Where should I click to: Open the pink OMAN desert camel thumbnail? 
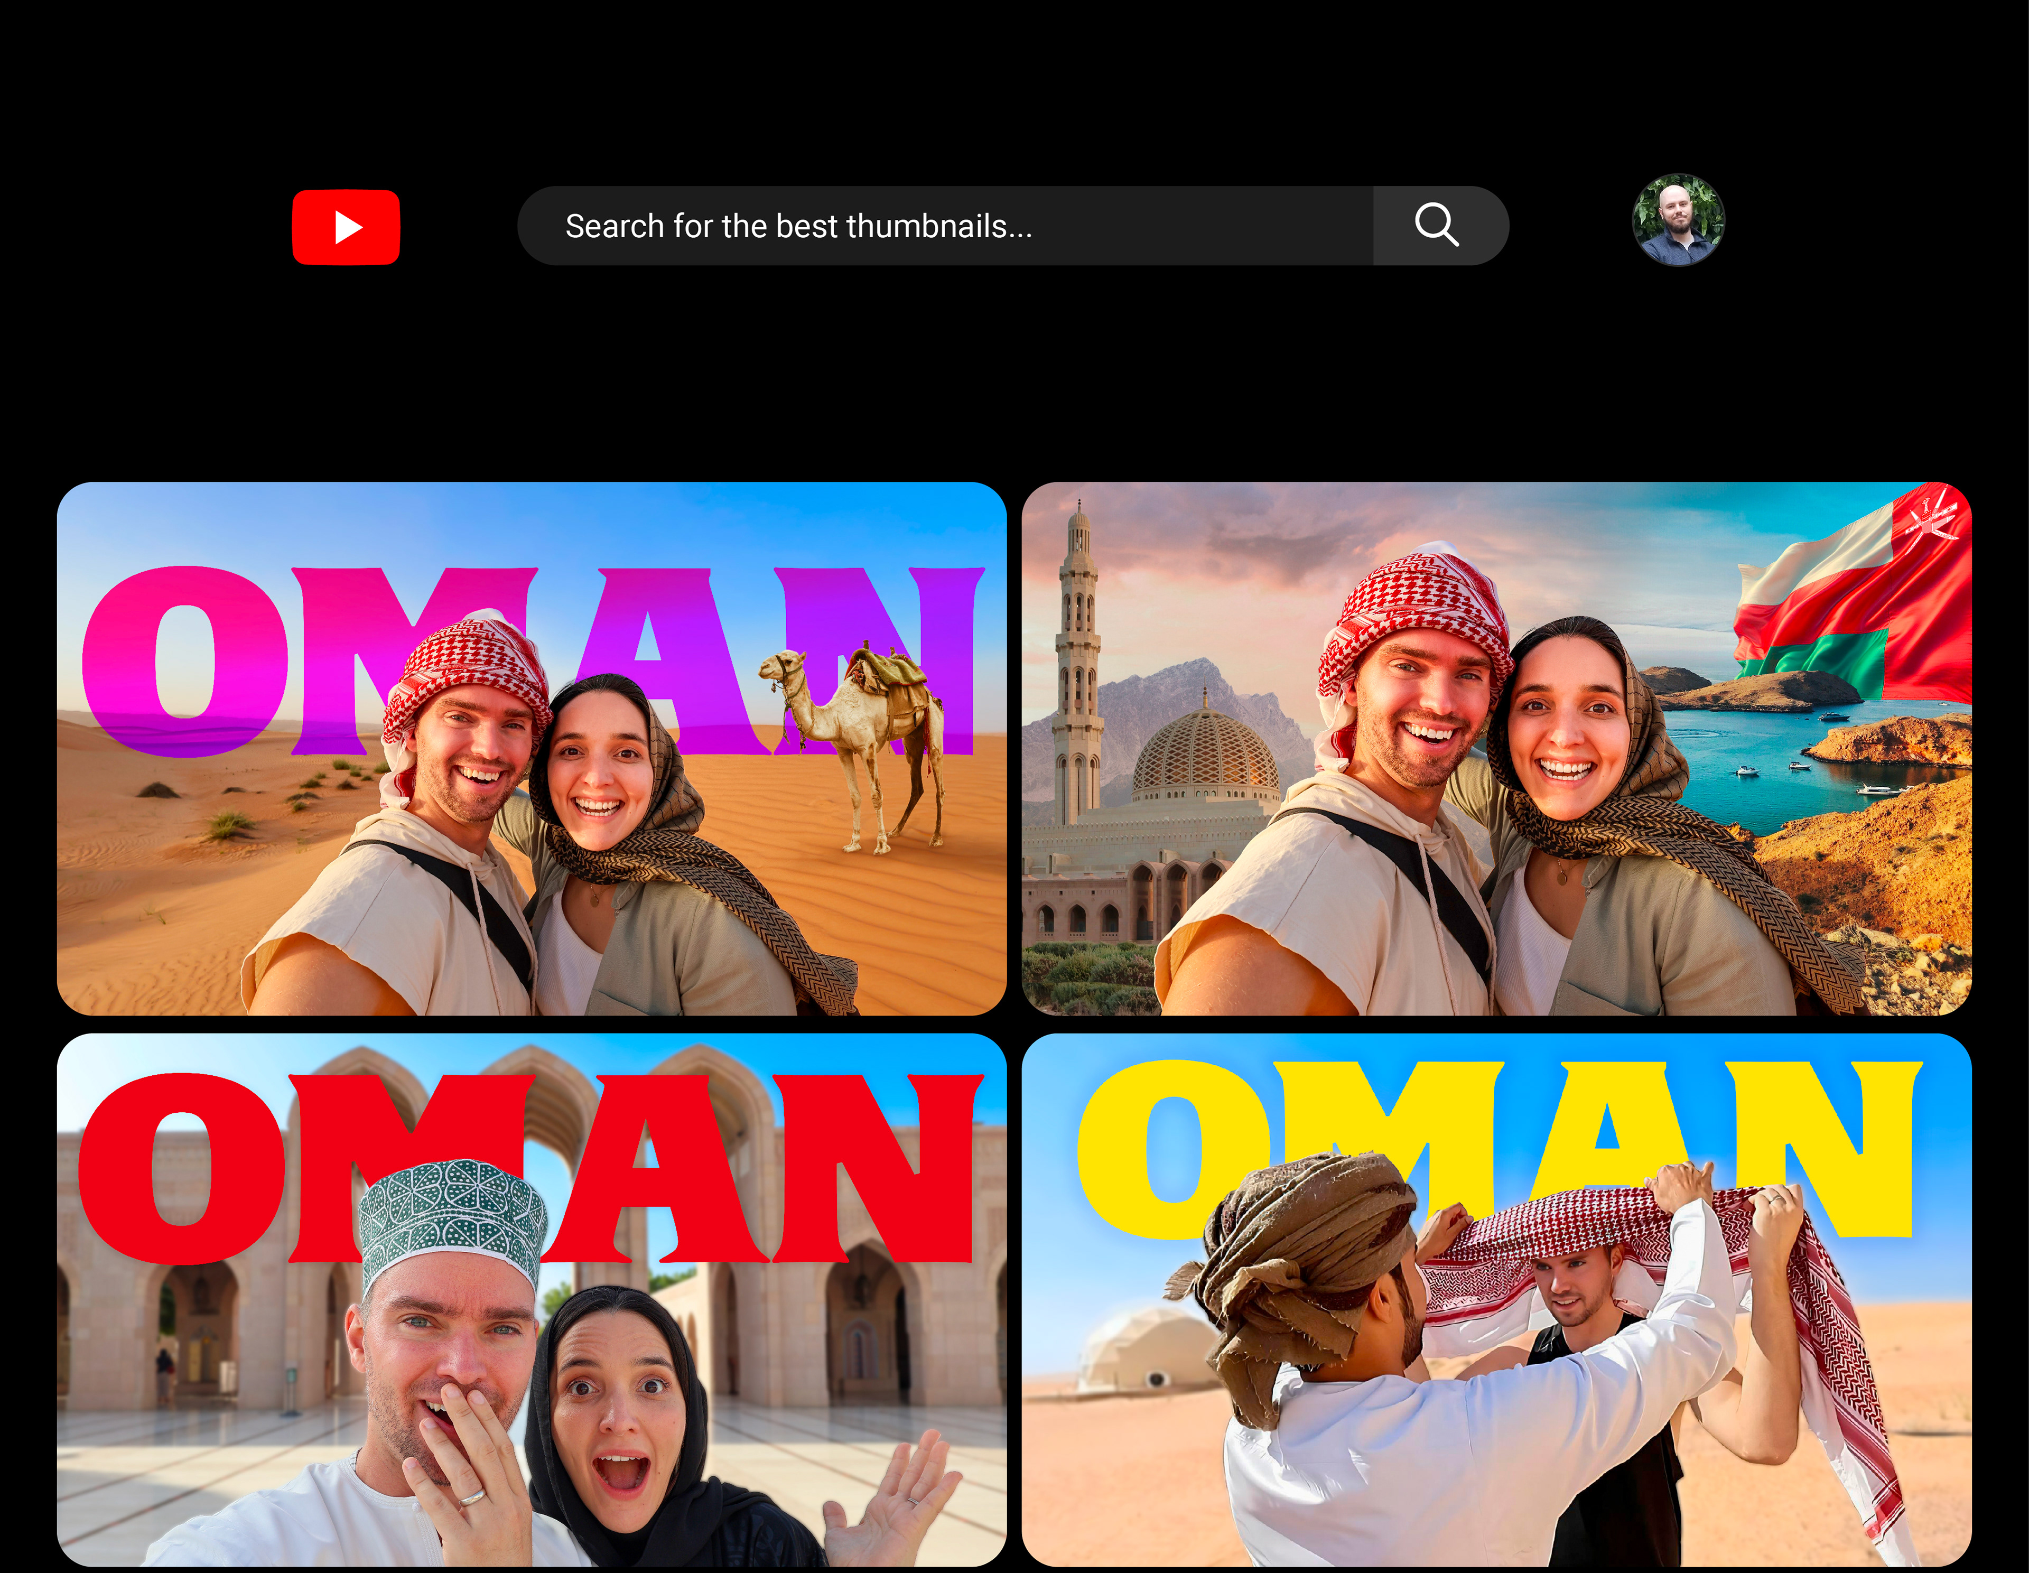coord(532,748)
